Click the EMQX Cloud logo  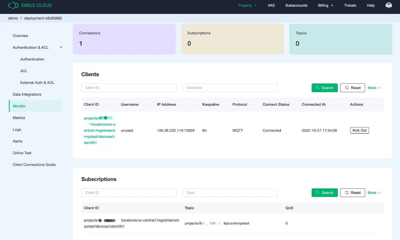[29, 5]
